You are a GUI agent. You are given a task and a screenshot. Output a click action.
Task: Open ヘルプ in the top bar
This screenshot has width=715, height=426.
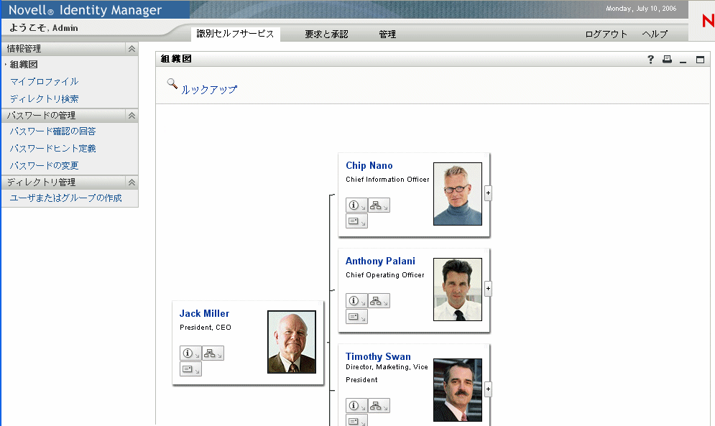[655, 34]
